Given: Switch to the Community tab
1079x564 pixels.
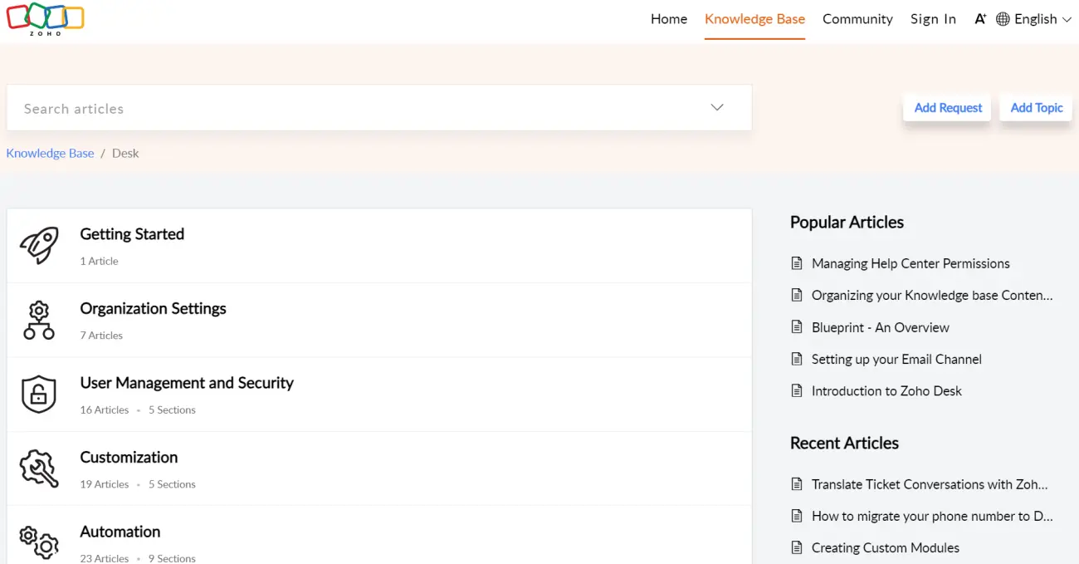Looking at the screenshot, I should (x=857, y=19).
